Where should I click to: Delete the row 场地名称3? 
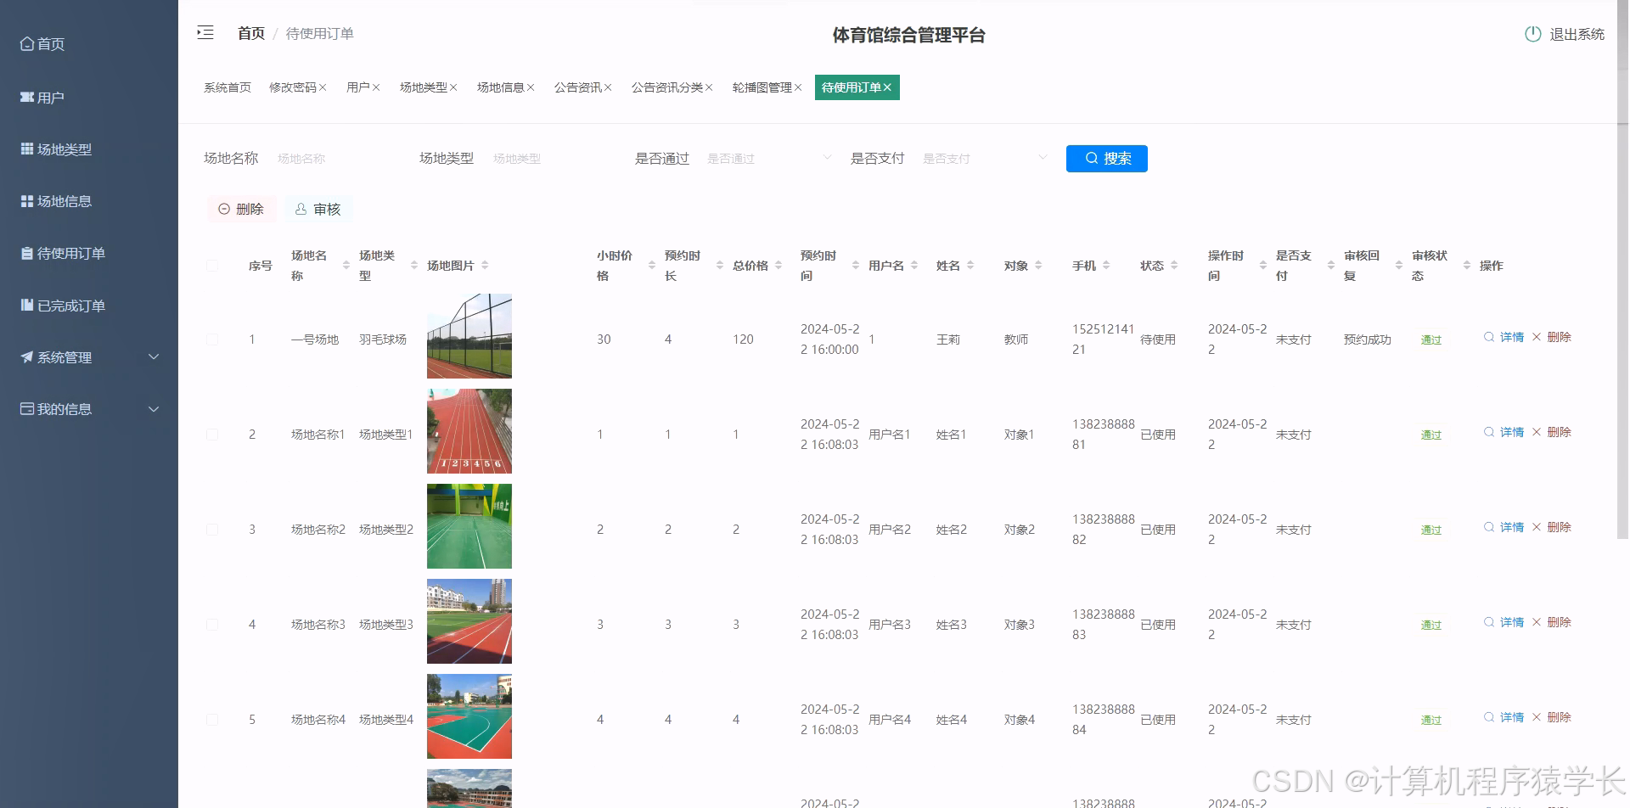(x=1551, y=622)
